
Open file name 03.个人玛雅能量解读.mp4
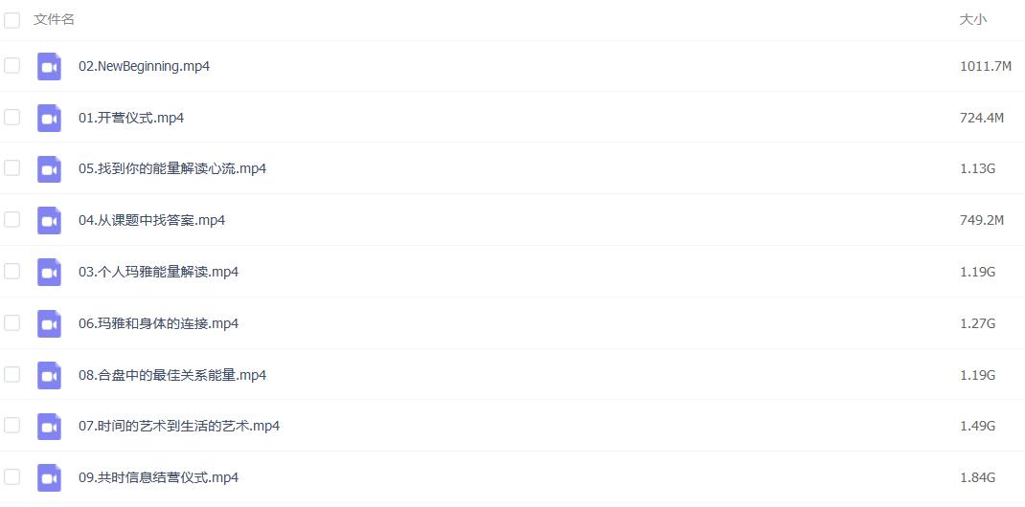point(159,272)
